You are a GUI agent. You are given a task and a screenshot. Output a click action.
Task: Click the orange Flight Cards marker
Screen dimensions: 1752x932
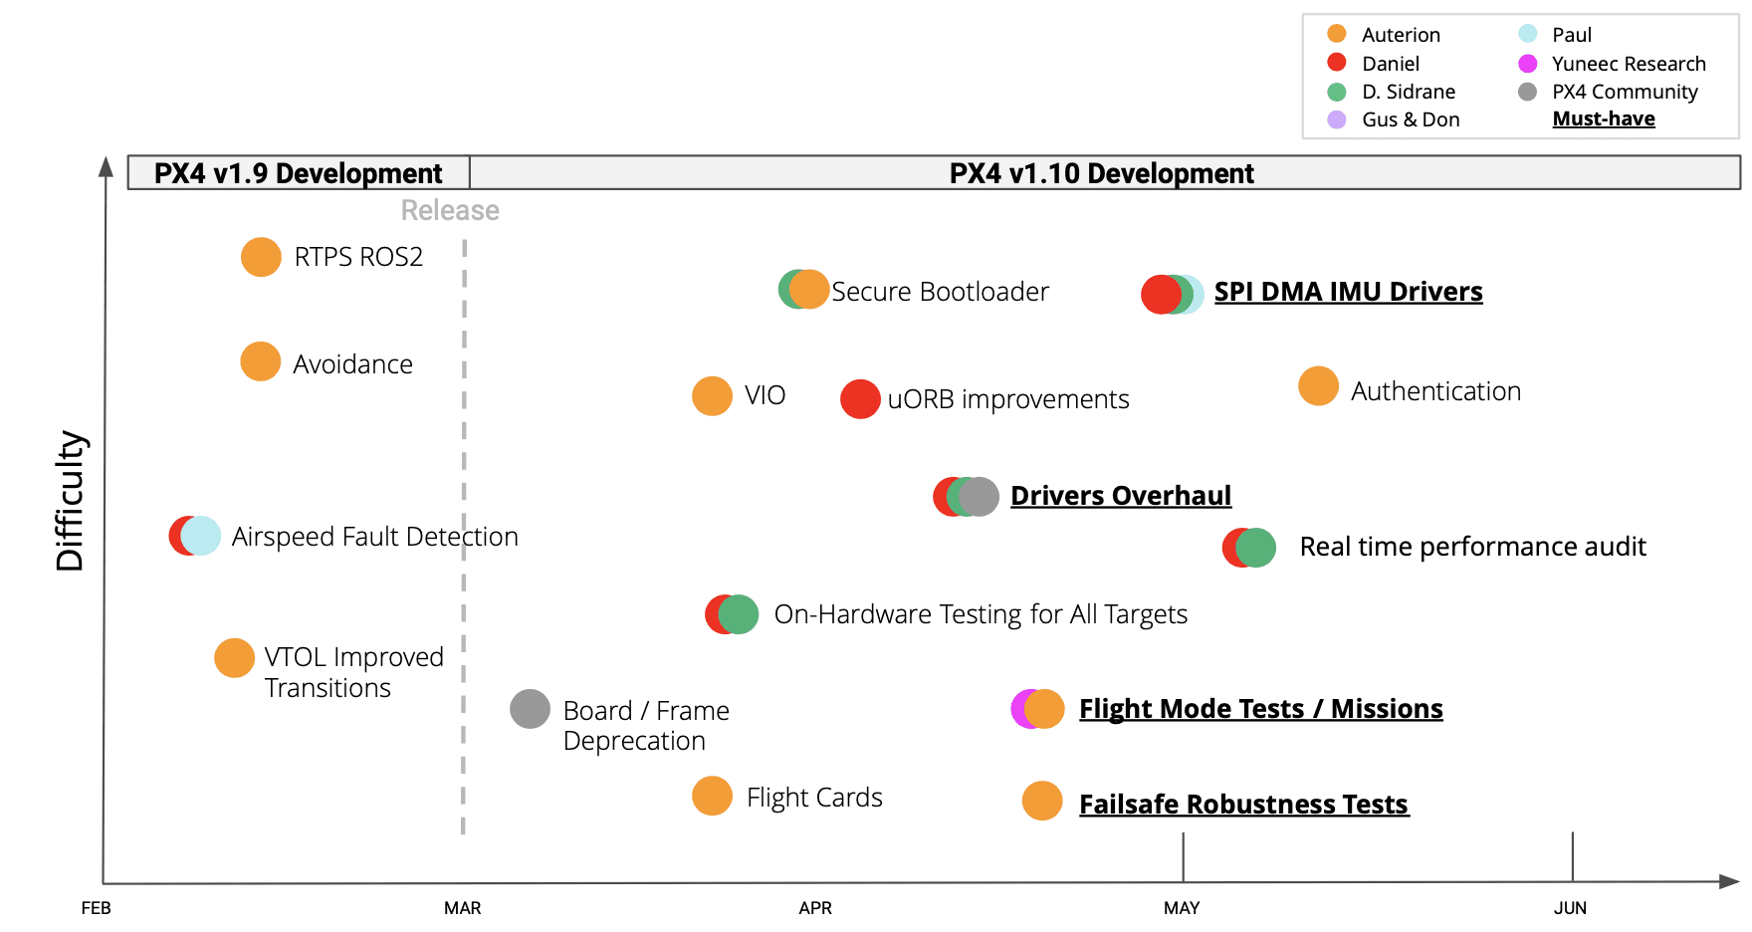tap(712, 796)
